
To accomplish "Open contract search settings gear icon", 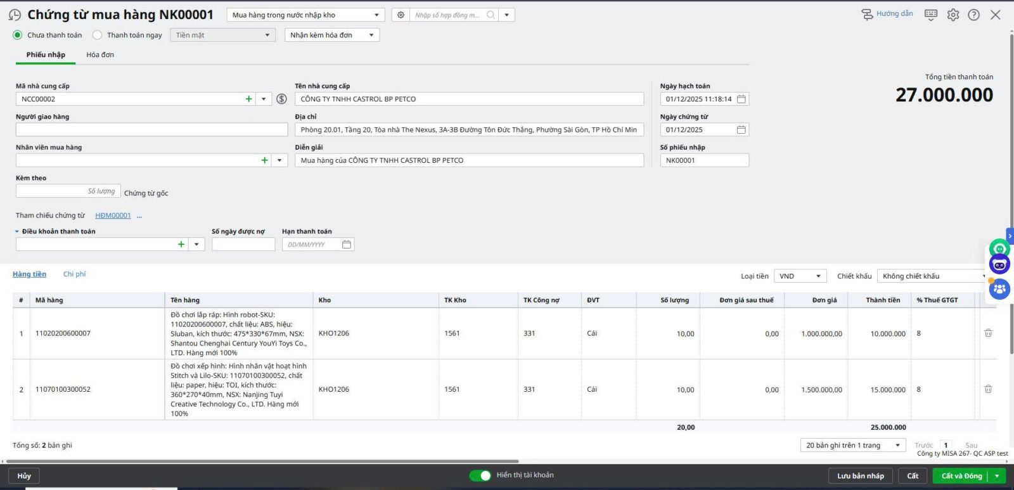I will click(401, 15).
